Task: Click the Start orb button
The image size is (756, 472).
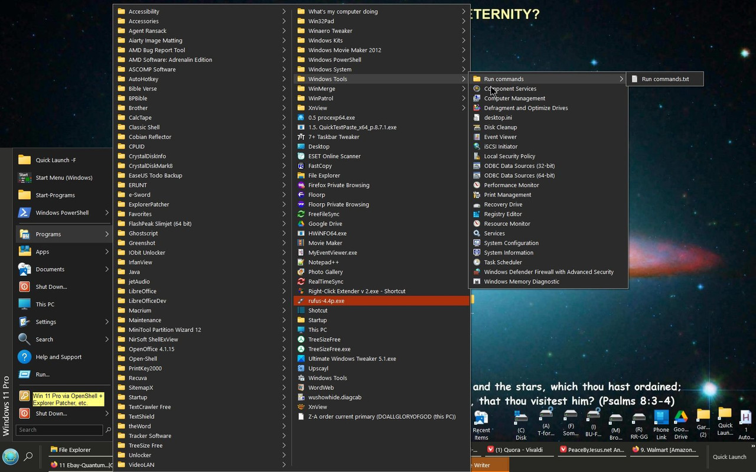Action: point(10,457)
